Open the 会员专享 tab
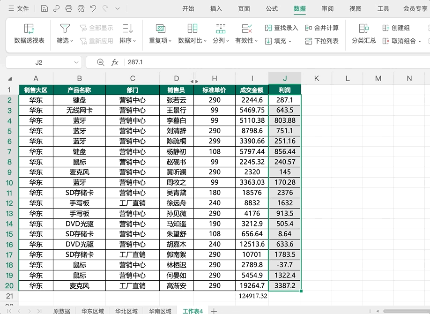The height and width of the screenshot is (314, 430). click(415, 9)
